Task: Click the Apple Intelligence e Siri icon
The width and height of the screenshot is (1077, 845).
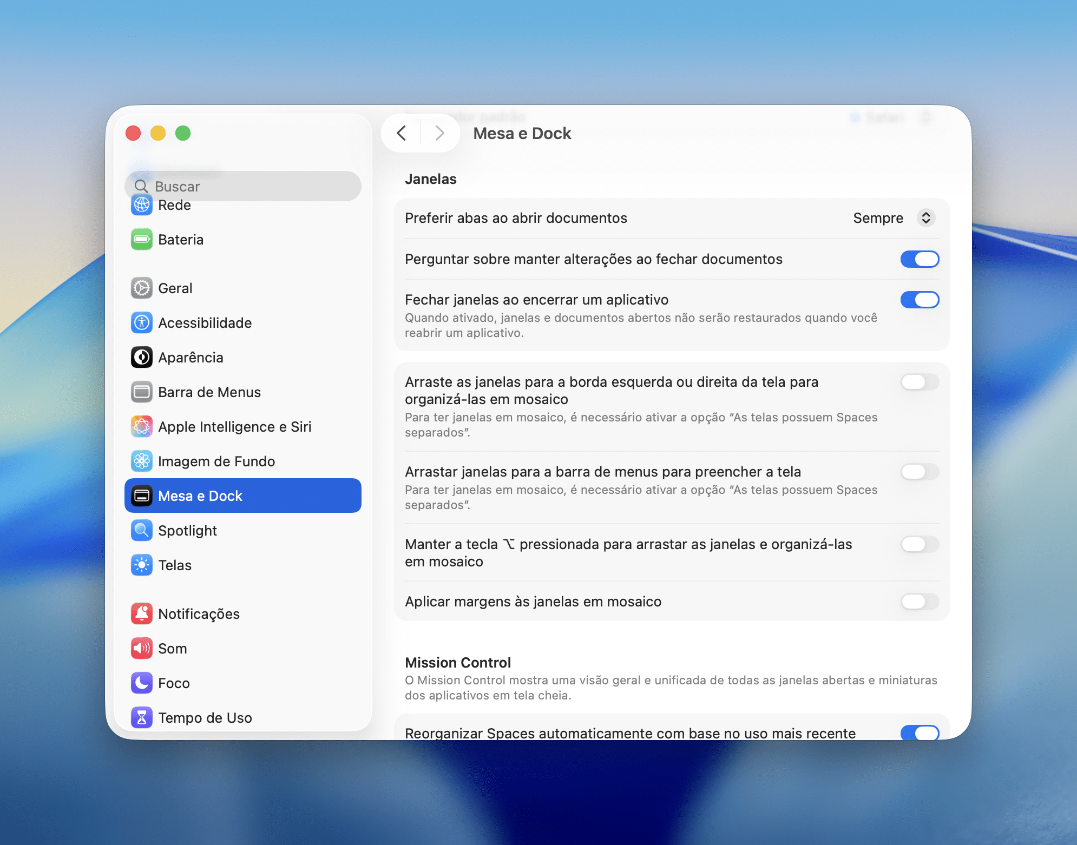Action: [x=142, y=427]
